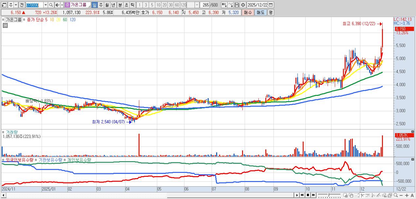
Task: Click the add indicator line icon
Action: coord(231,5)
